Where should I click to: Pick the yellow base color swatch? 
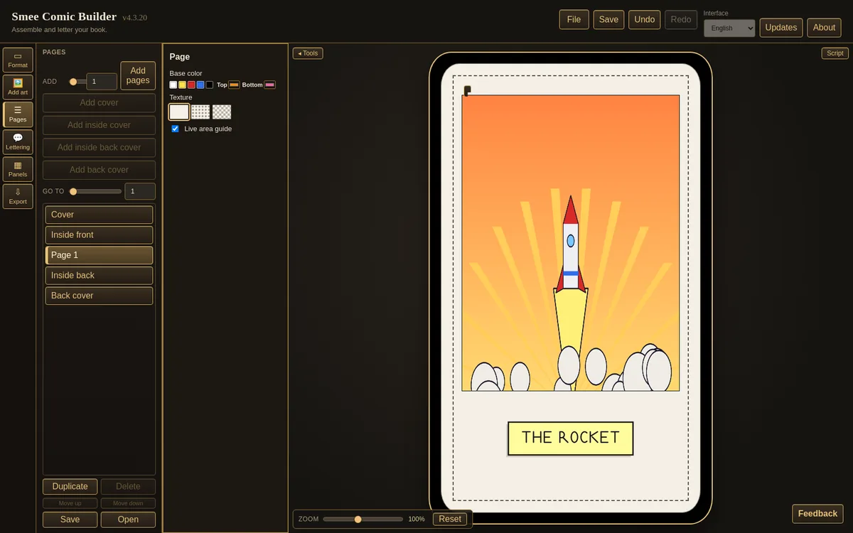click(x=183, y=85)
